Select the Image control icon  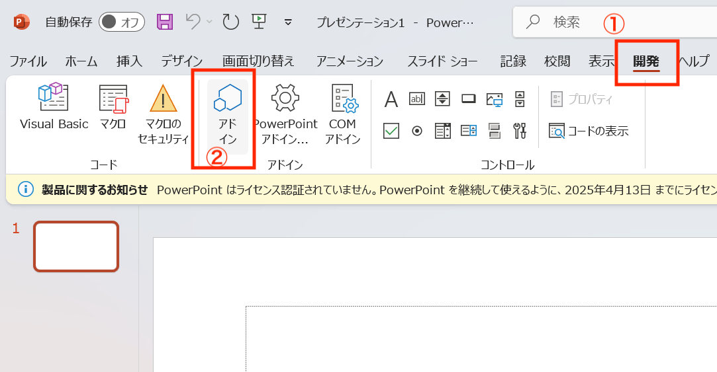(x=494, y=99)
